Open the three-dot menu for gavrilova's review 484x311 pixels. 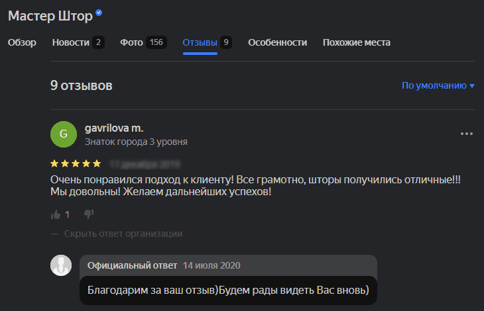466,134
